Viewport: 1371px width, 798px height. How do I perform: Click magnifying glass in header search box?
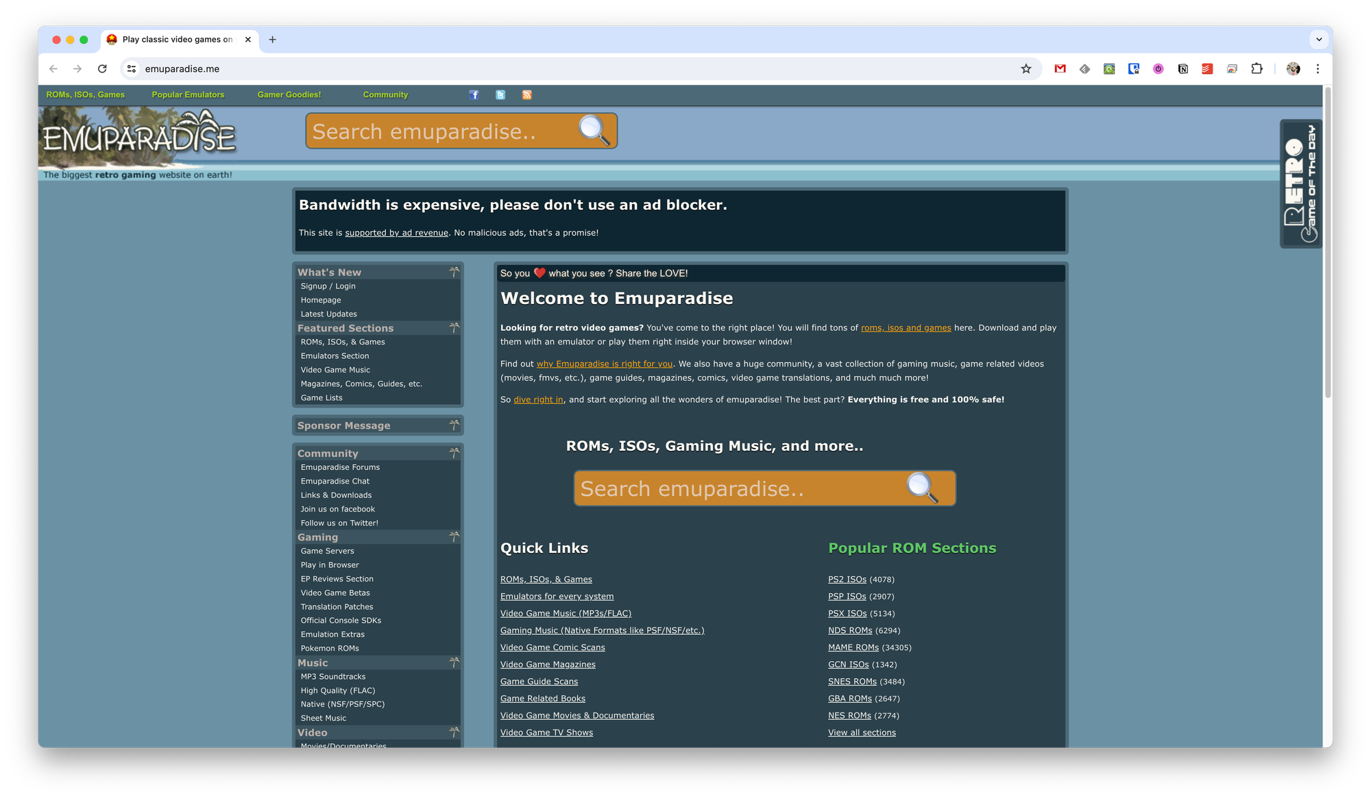pos(593,130)
